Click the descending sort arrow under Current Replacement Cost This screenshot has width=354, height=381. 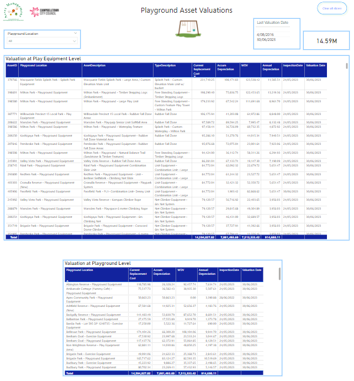194,76
